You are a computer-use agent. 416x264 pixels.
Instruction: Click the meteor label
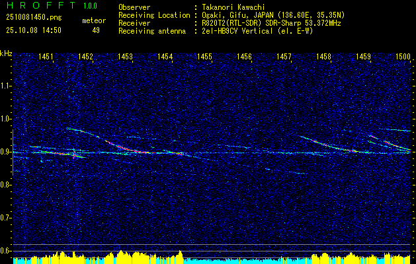[94, 20]
